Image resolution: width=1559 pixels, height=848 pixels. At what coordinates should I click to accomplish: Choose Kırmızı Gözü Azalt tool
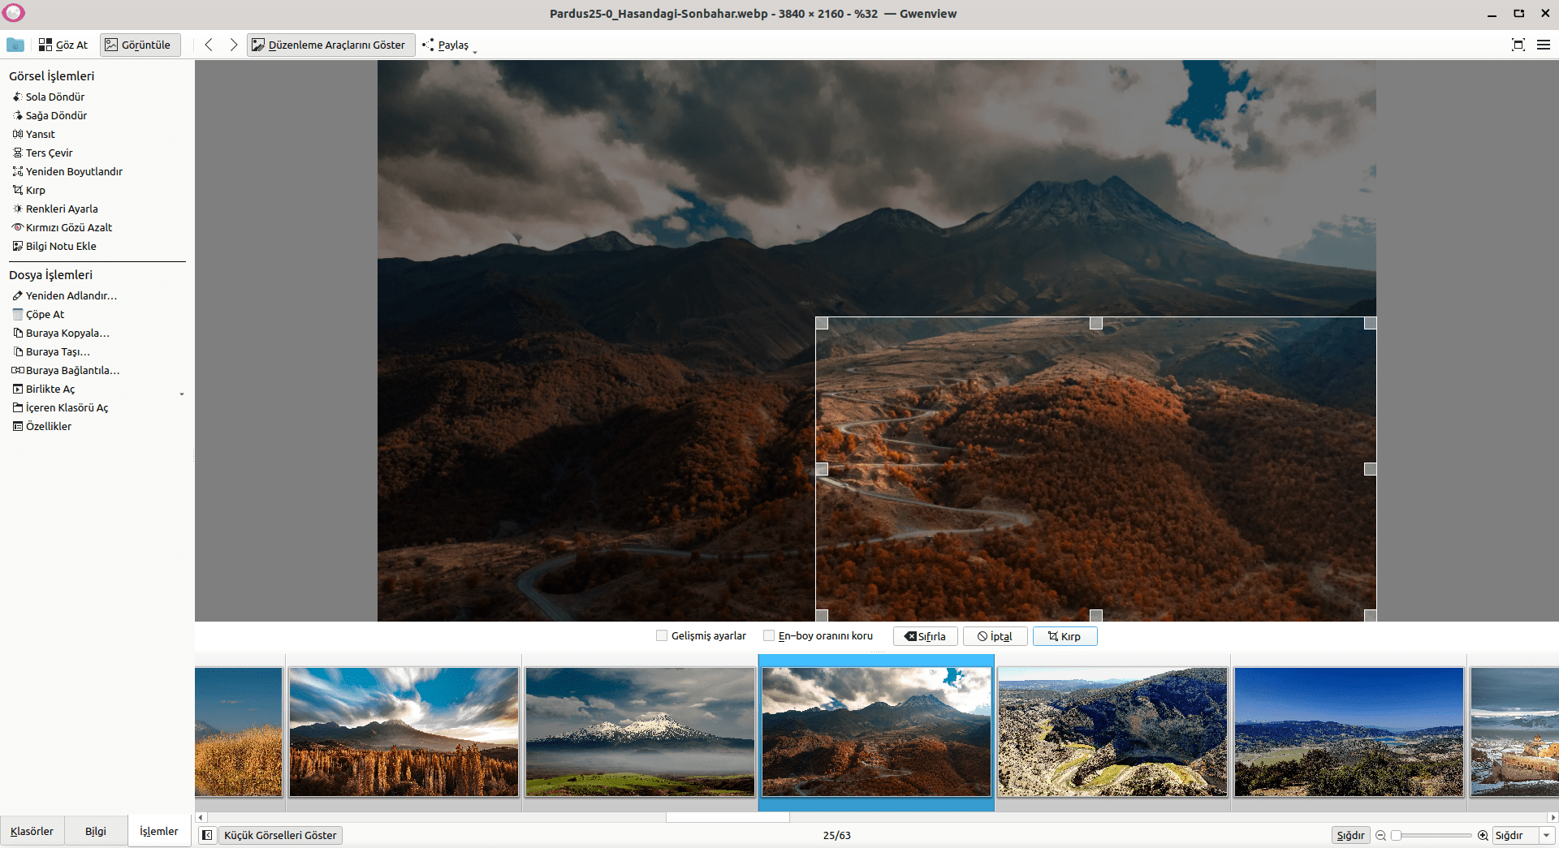click(x=68, y=227)
